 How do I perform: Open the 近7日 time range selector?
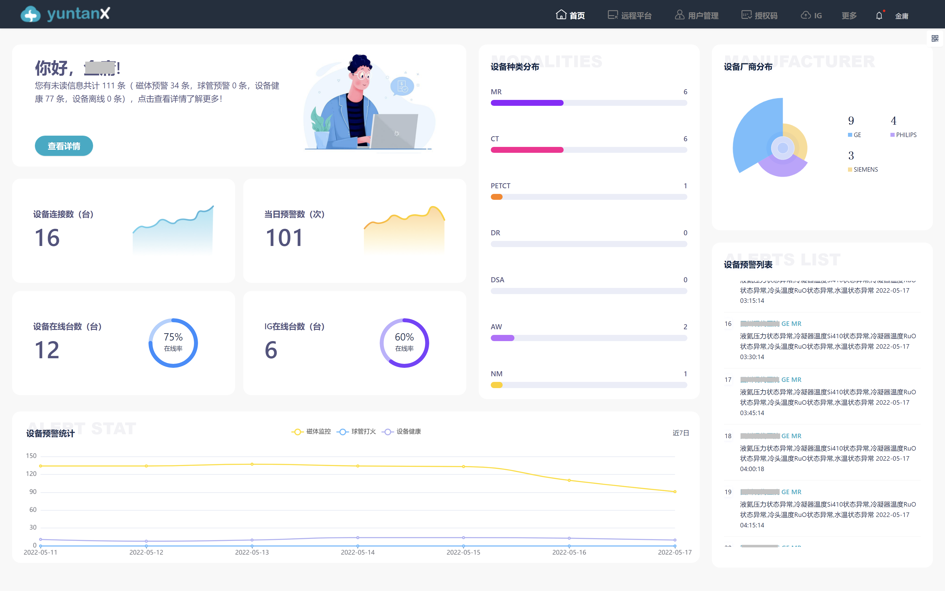click(680, 433)
